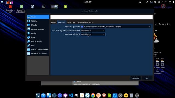Open the activities logo at top-left
175x98 pixels.
click(2, 2)
